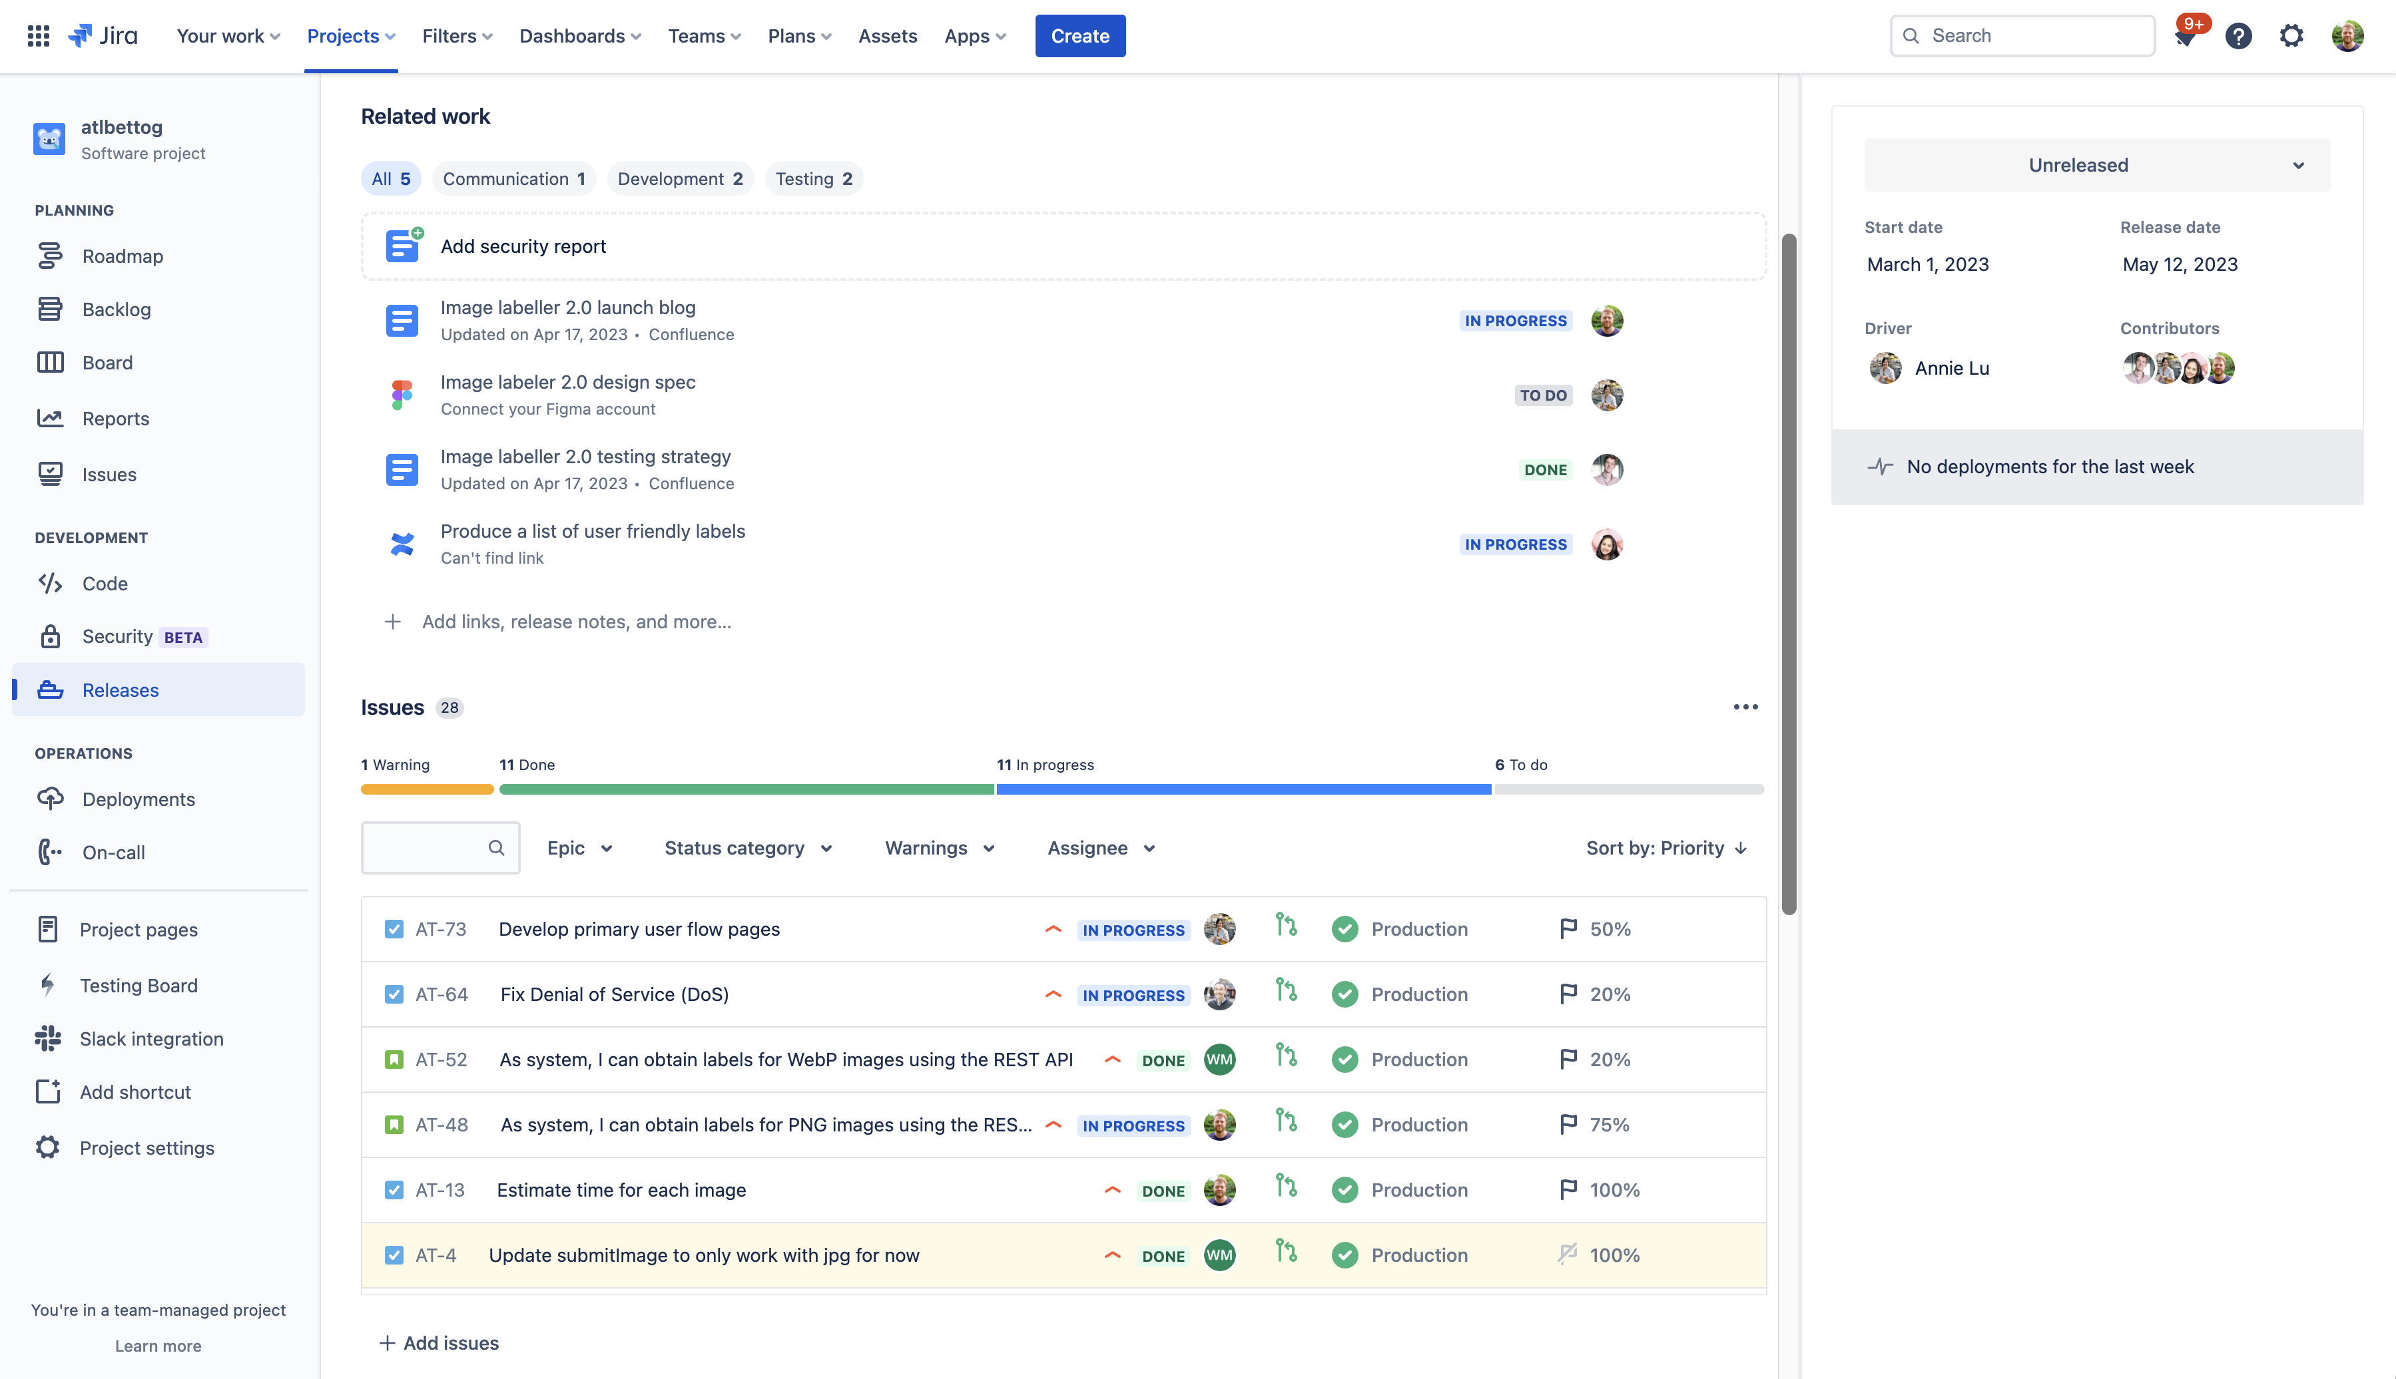Click Add links, release notes, and more

pos(559,622)
